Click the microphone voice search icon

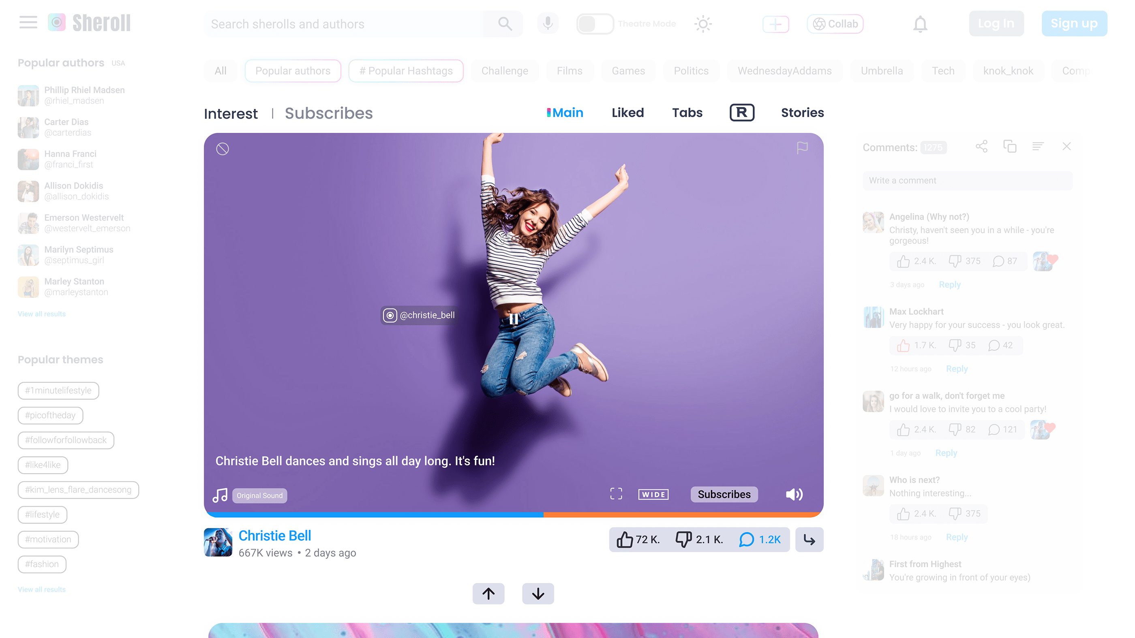tap(548, 23)
